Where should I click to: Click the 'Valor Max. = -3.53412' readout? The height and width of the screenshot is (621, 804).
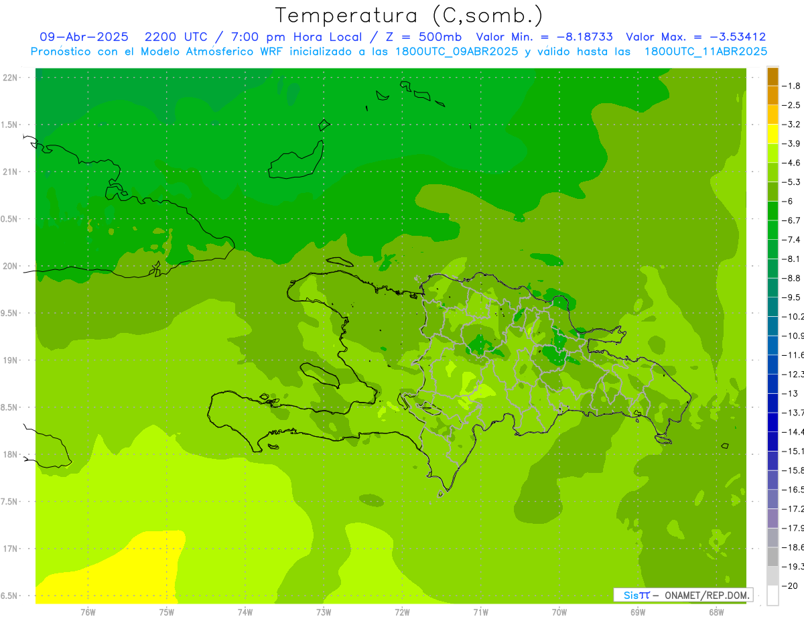[x=695, y=37]
